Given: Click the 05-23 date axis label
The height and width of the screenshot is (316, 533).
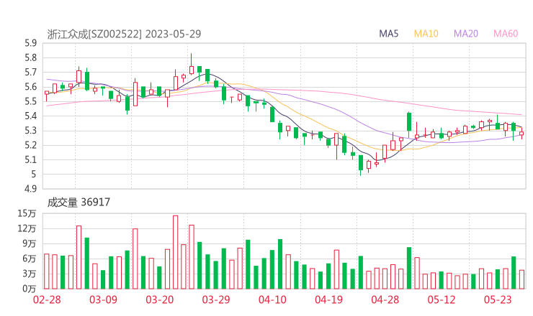Looking at the screenshot, I should pyautogui.click(x=498, y=299).
